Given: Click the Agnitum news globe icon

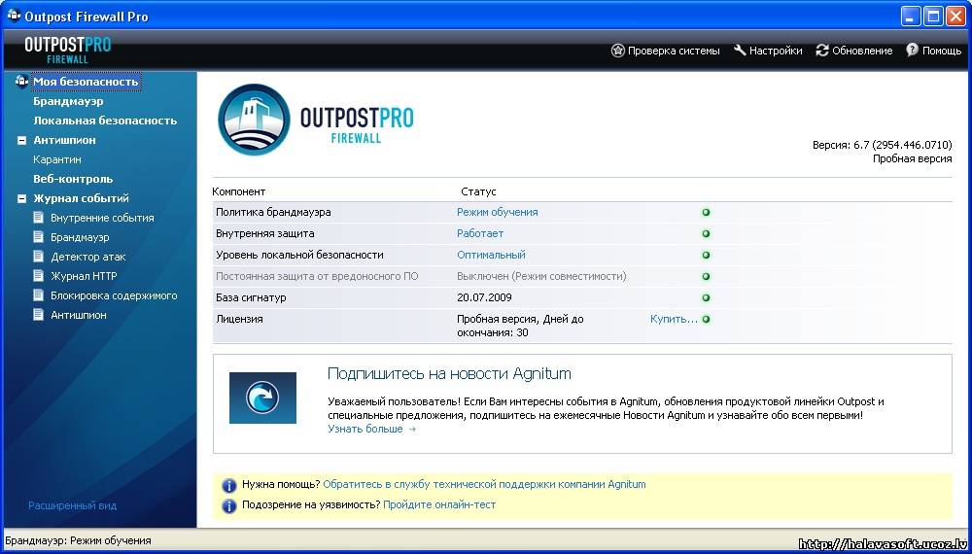Looking at the screenshot, I should tap(262, 397).
